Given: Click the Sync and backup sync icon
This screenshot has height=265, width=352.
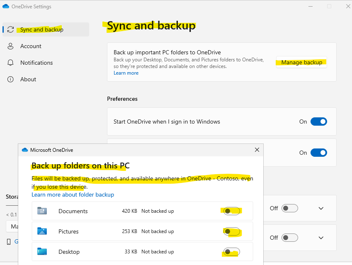Looking at the screenshot, I should pyautogui.click(x=11, y=29).
